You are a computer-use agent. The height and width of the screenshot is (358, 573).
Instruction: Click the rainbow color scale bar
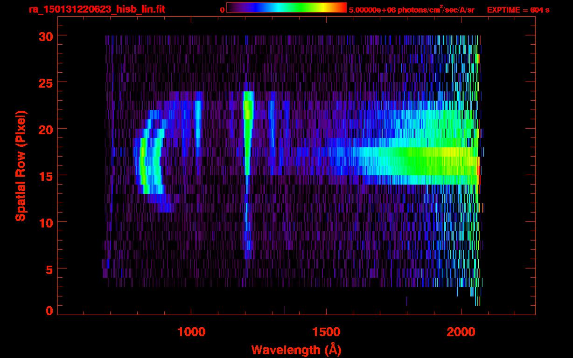(286, 7)
